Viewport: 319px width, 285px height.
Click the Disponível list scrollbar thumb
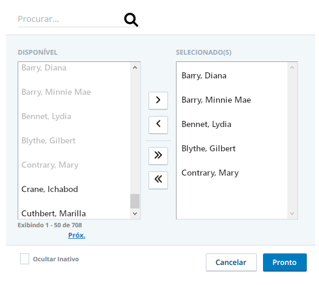click(135, 201)
